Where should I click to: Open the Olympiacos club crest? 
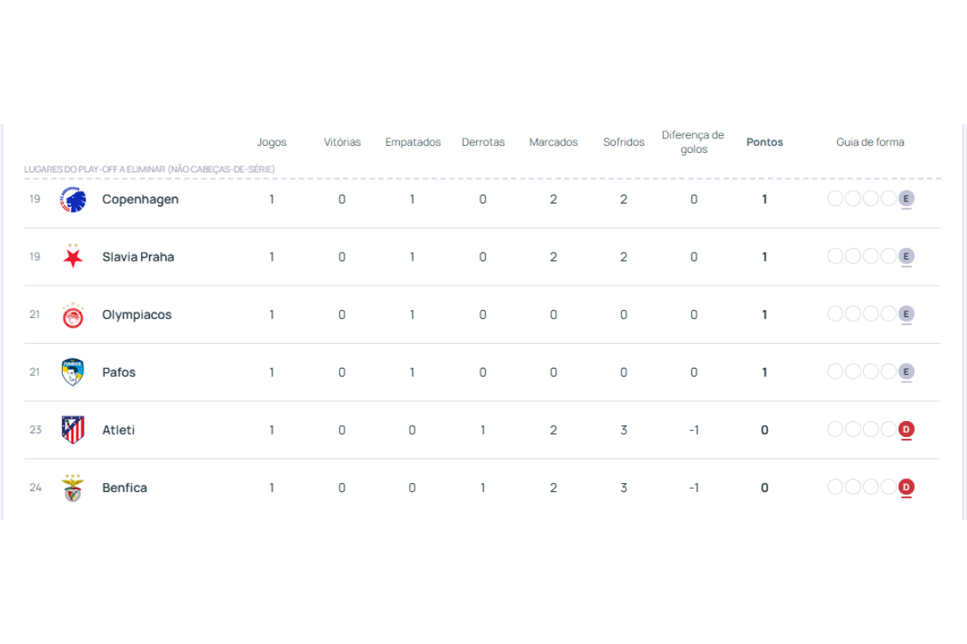click(73, 314)
